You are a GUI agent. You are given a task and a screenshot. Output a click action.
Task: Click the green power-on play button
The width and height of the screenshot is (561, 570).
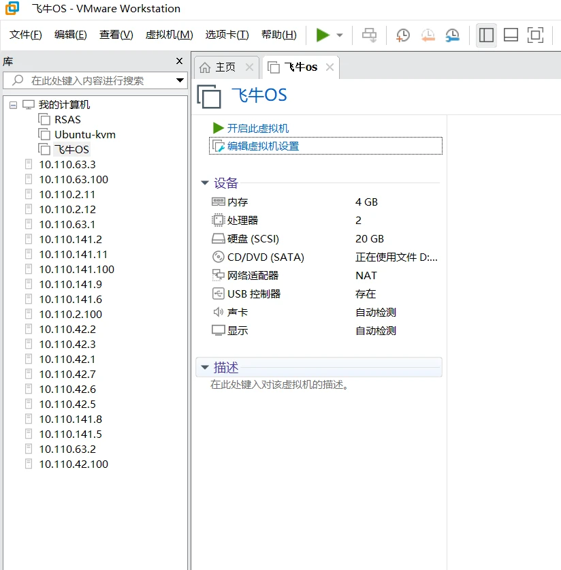point(323,35)
